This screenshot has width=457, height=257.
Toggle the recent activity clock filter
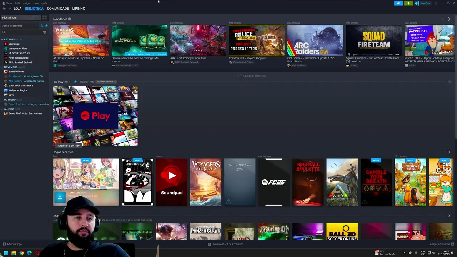[x=42, y=26]
